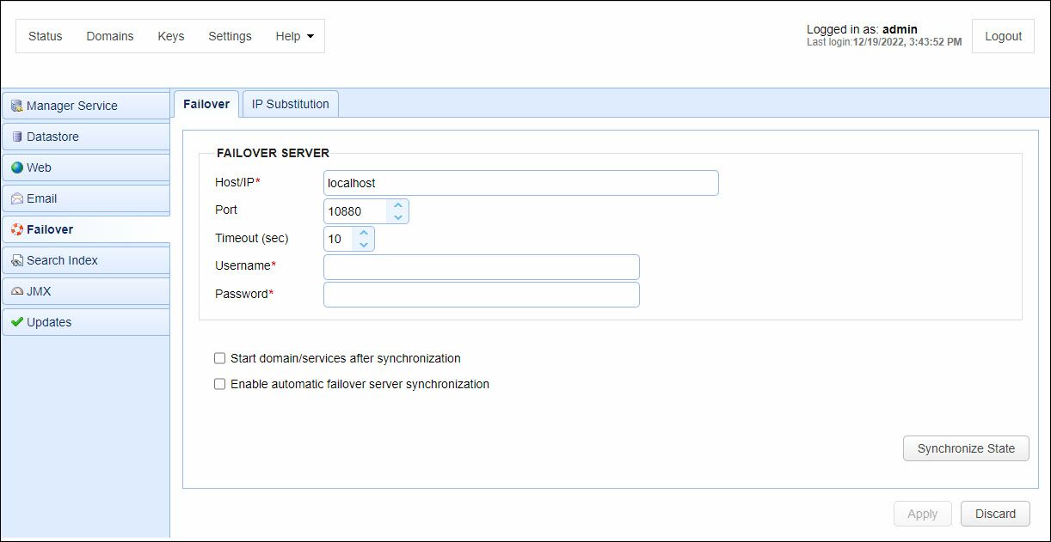Switch to the IP Substitution tab
1051x542 pixels.
tap(291, 104)
